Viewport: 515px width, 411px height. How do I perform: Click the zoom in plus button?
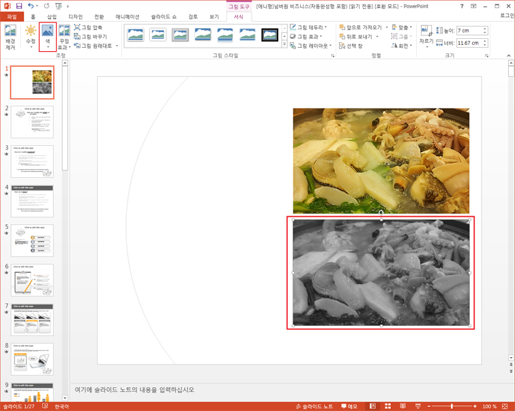(475, 406)
